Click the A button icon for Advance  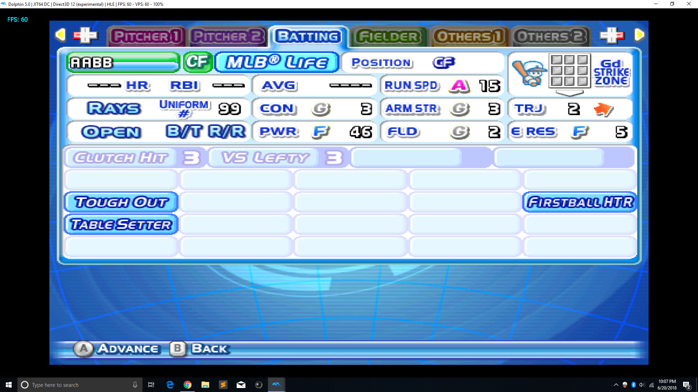point(84,349)
